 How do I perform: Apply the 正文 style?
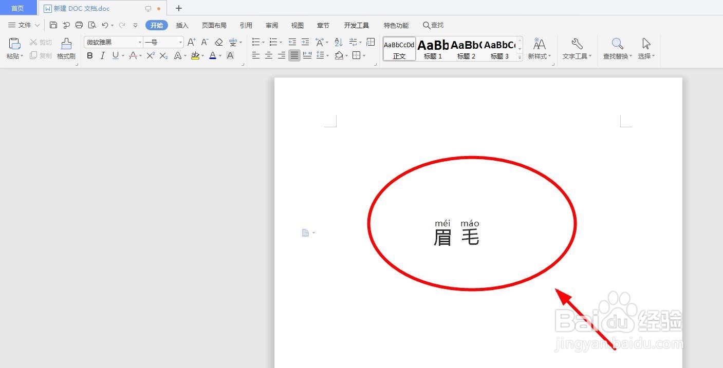(399, 49)
